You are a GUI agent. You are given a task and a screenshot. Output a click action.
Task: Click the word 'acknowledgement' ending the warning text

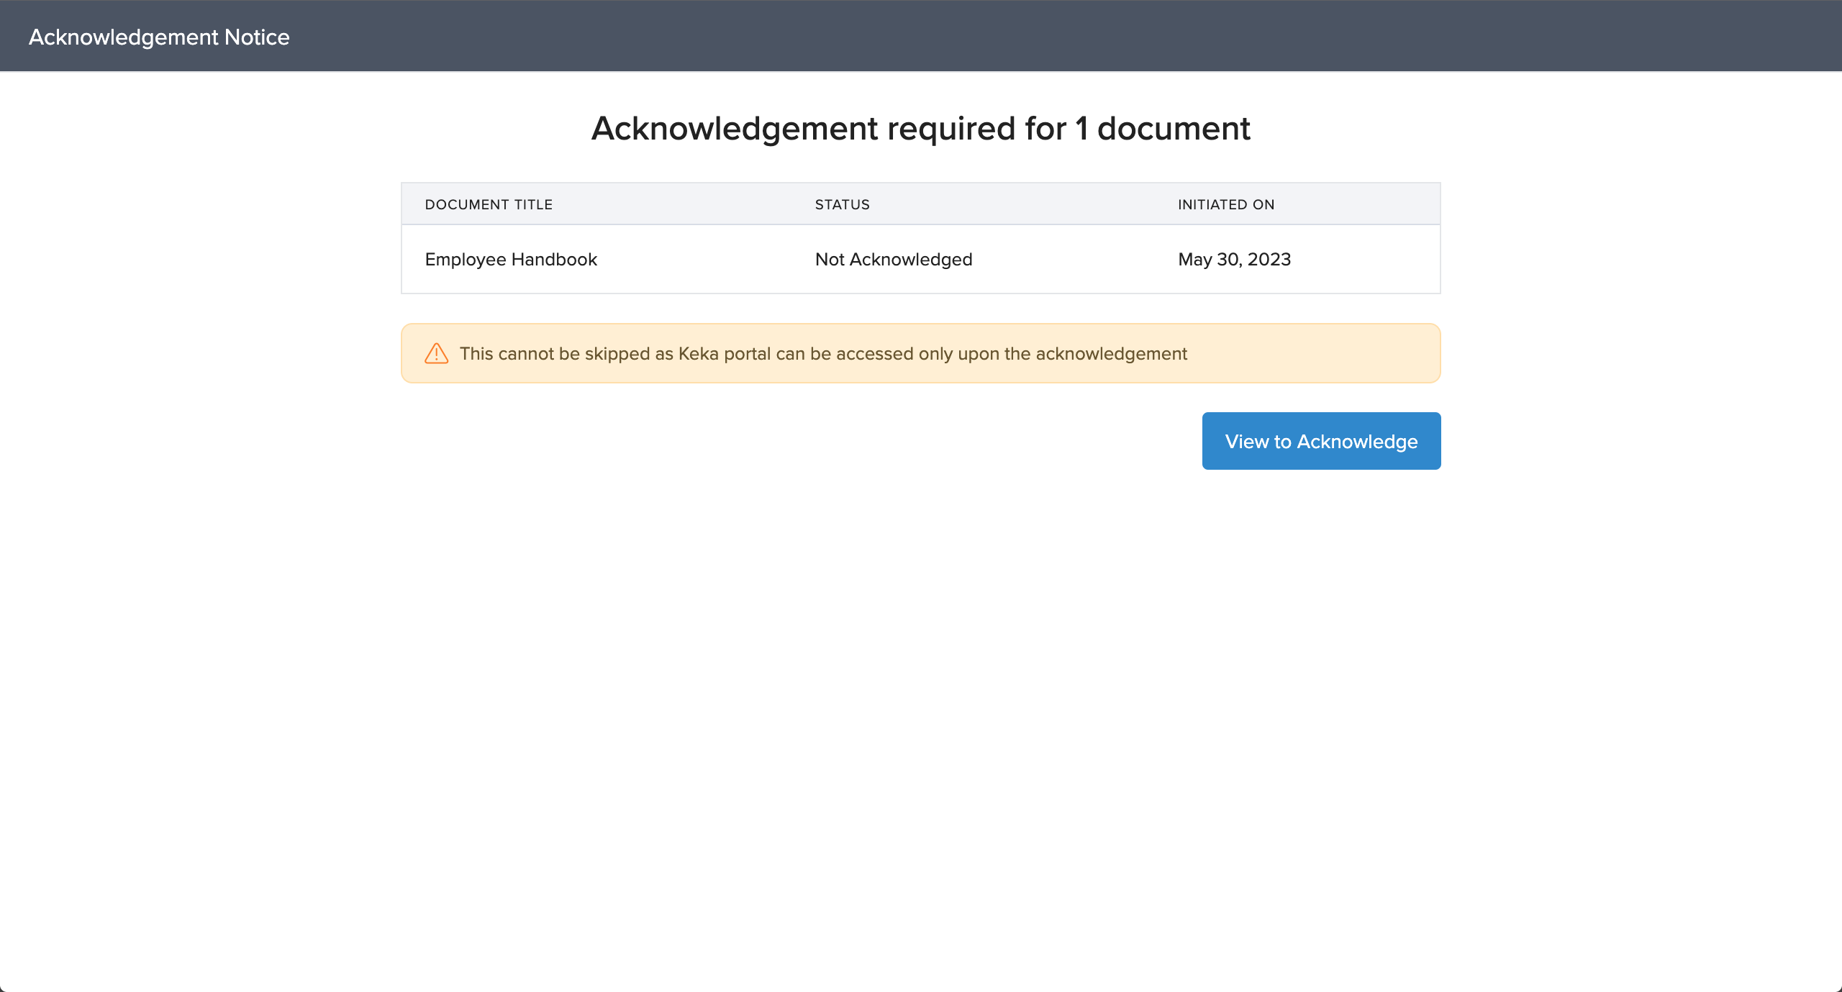coord(1111,354)
